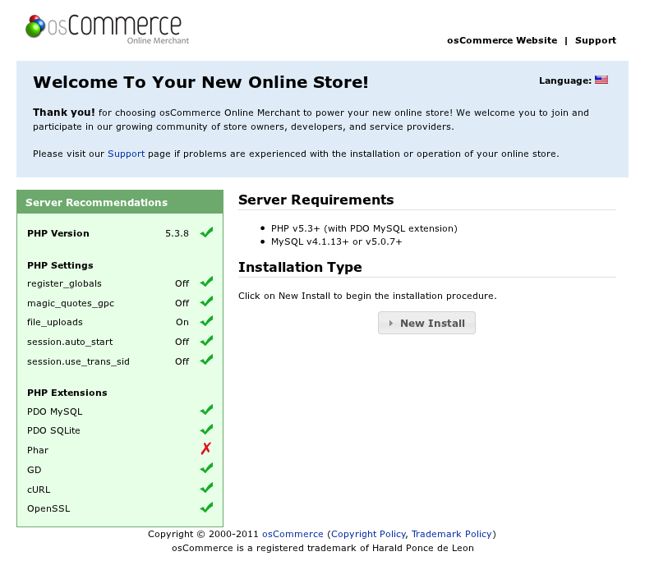Click the red X next to Phar
Image resolution: width=645 pixels, height=570 pixels.
point(206,448)
